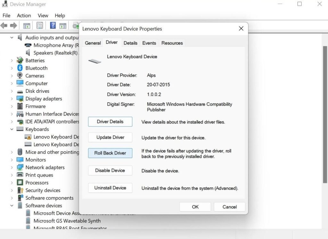328x239 pixels.
Task: Click the Uninstall Device button
Action: 110,188
